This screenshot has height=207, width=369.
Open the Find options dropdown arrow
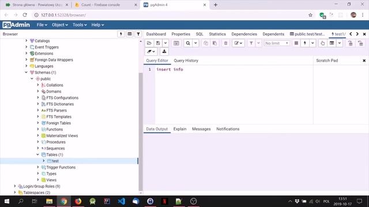coord(195,43)
